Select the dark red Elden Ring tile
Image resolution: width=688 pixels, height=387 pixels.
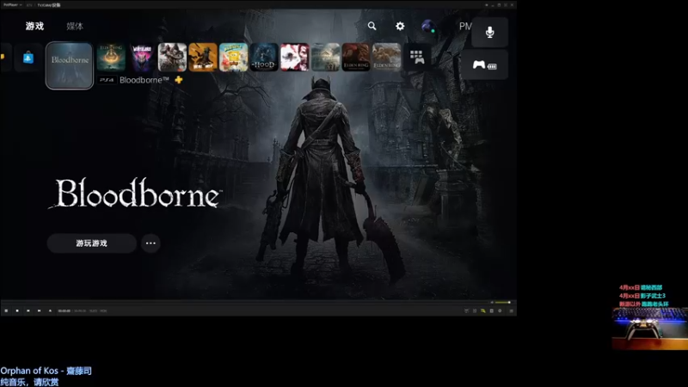pyautogui.click(x=356, y=57)
